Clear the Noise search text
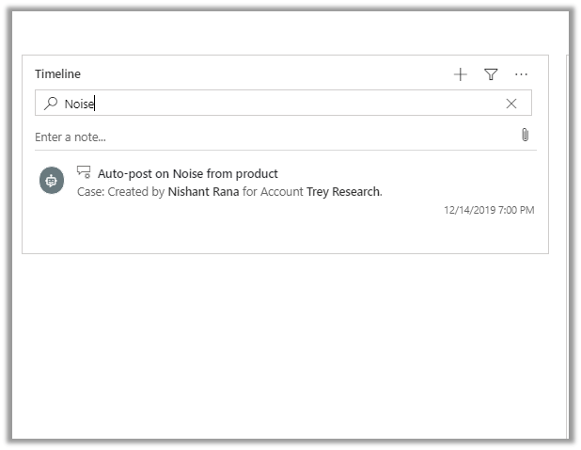The width and height of the screenshot is (581, 450). pos(511,104)
